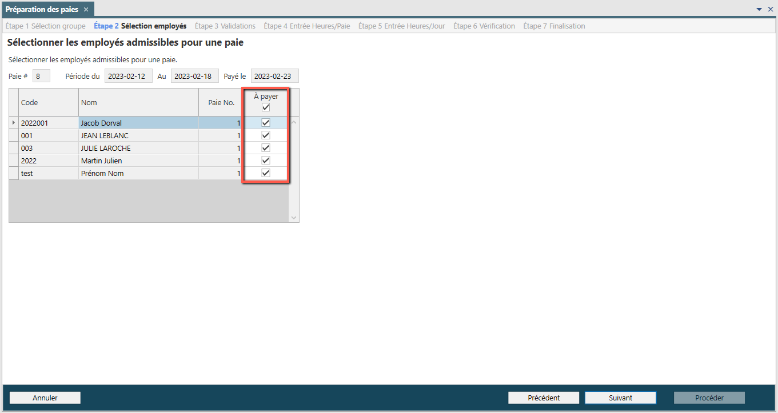Select the cell with code 2022001

click(x=49, y=123)
